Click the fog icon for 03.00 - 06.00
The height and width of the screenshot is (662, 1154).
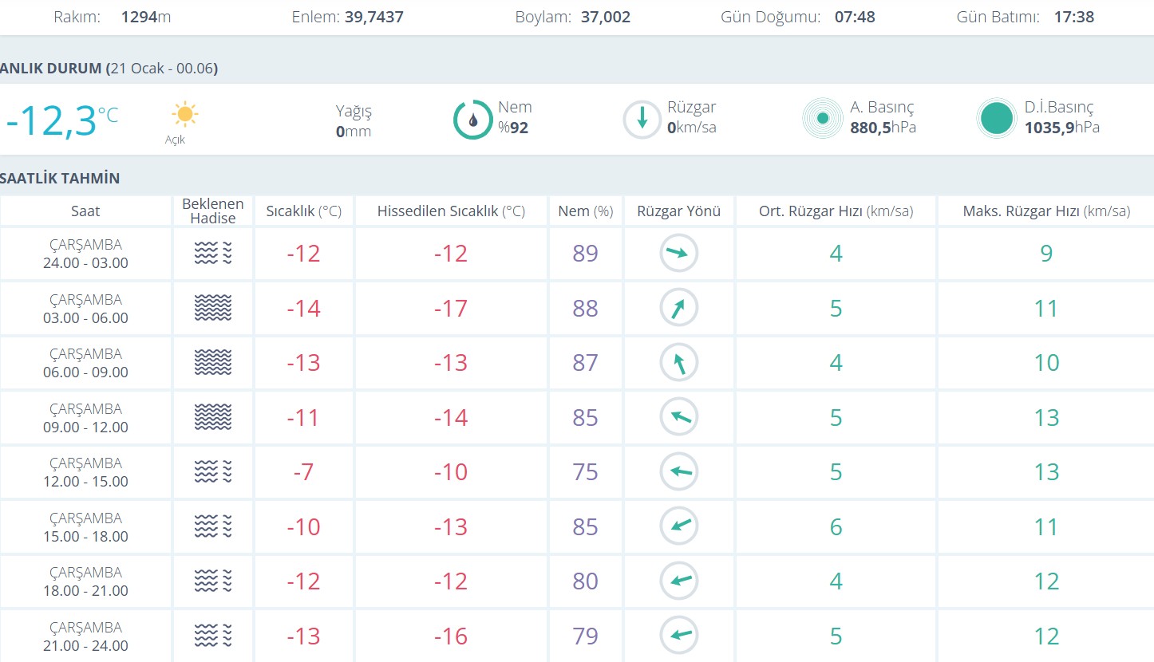click(x=213, y=308)
